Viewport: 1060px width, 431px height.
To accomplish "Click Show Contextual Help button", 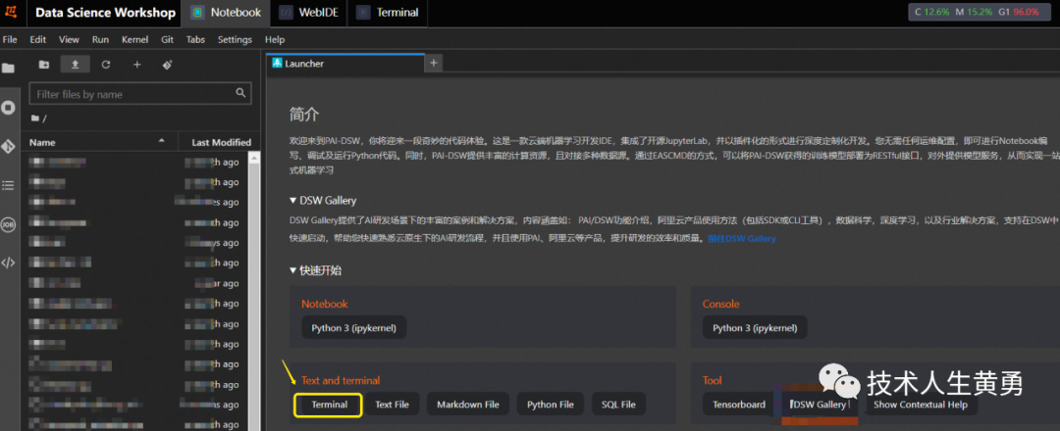I will click(x=920, y=405).
